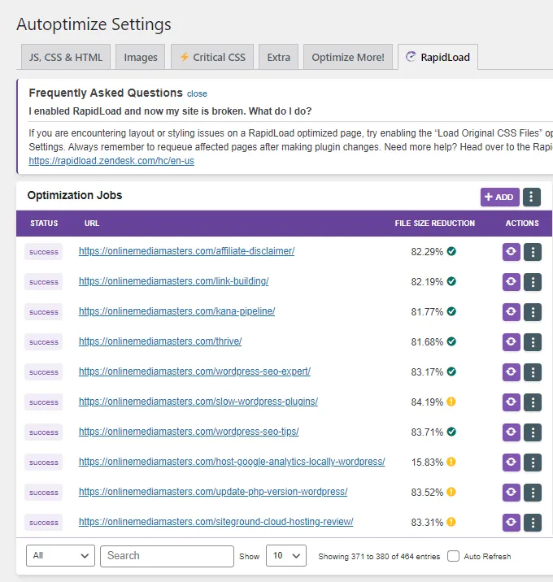Open options menu for host-google-analytics-locally row
The width and height of the screenshot is (553, 582).
533,463
